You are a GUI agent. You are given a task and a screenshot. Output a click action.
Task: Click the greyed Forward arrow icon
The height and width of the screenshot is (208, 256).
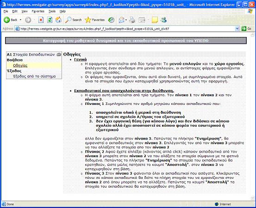pos(28,20)
